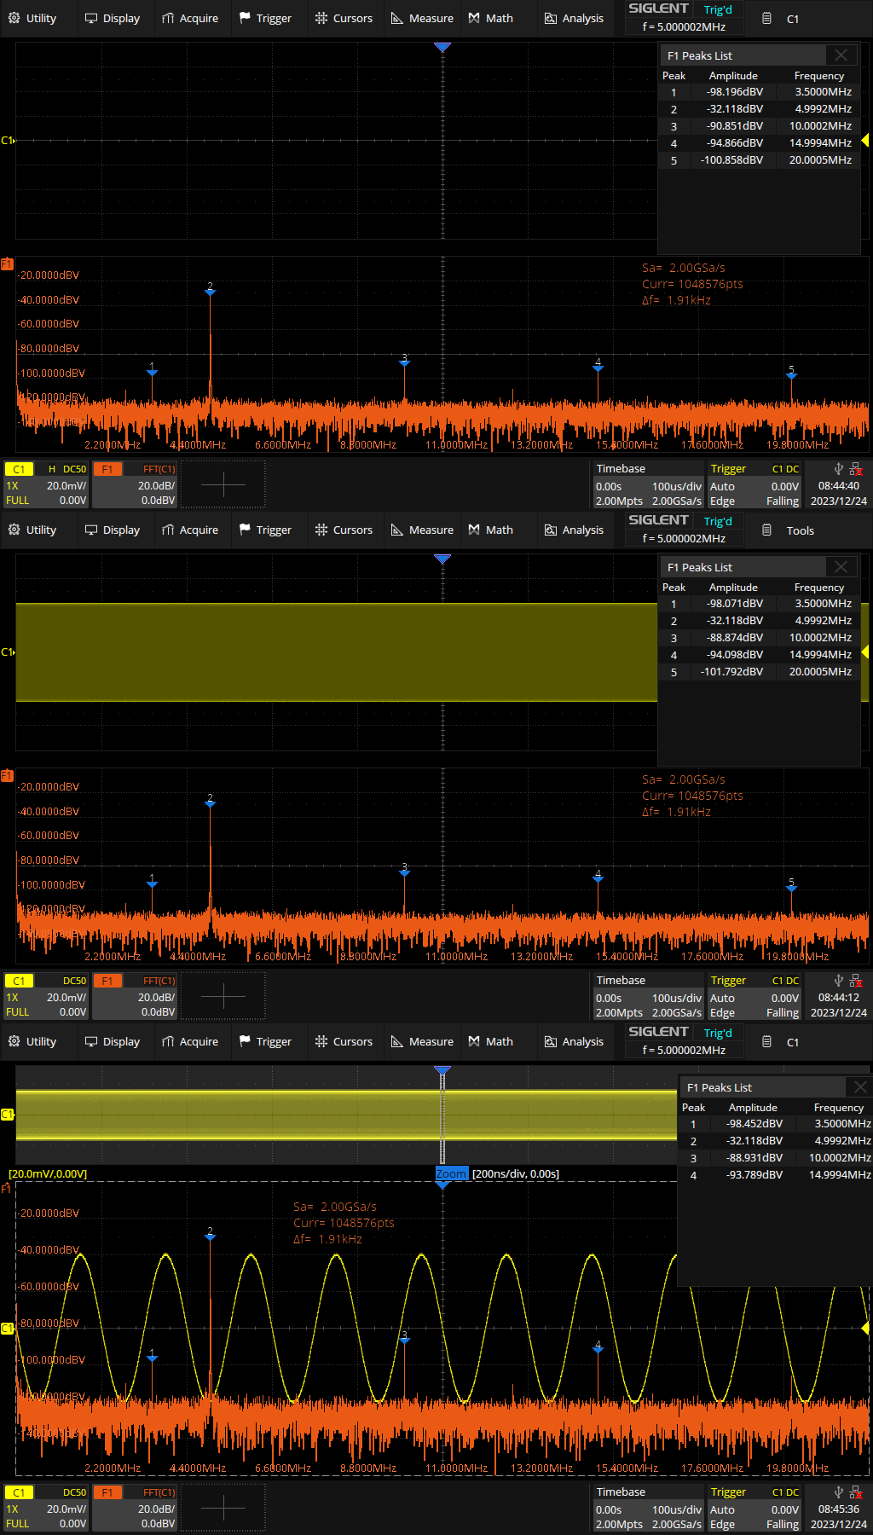Toggle F1 FFT(C1) box in 08:45:36 capture

[x=135, y=1508]
